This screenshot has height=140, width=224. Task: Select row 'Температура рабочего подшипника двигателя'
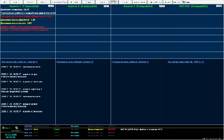click(x=28, y=13)
